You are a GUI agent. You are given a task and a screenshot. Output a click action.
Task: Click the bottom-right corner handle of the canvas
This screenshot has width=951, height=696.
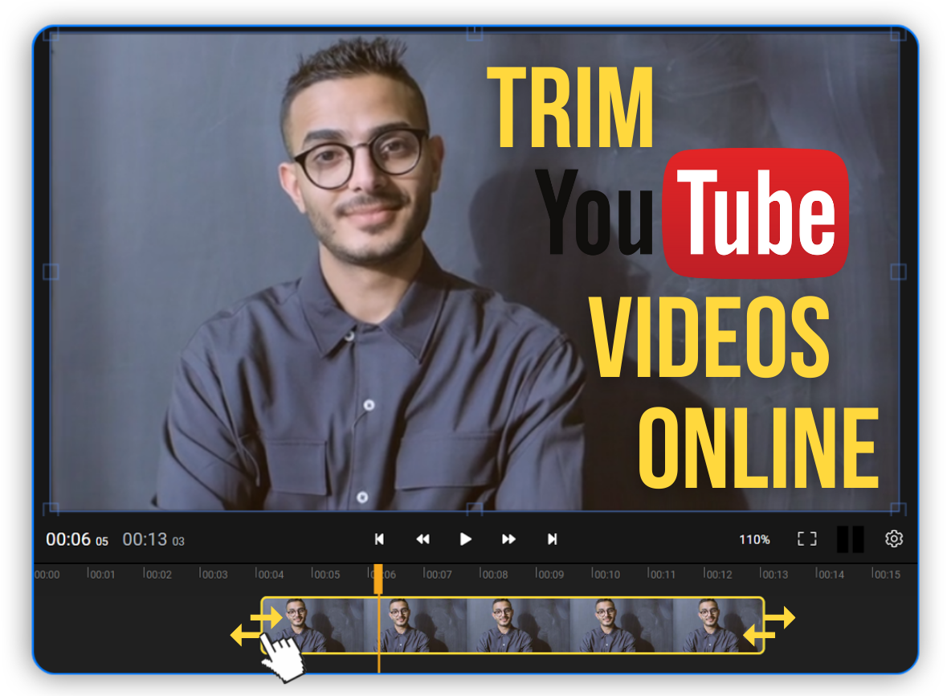(x=898, y=509)
